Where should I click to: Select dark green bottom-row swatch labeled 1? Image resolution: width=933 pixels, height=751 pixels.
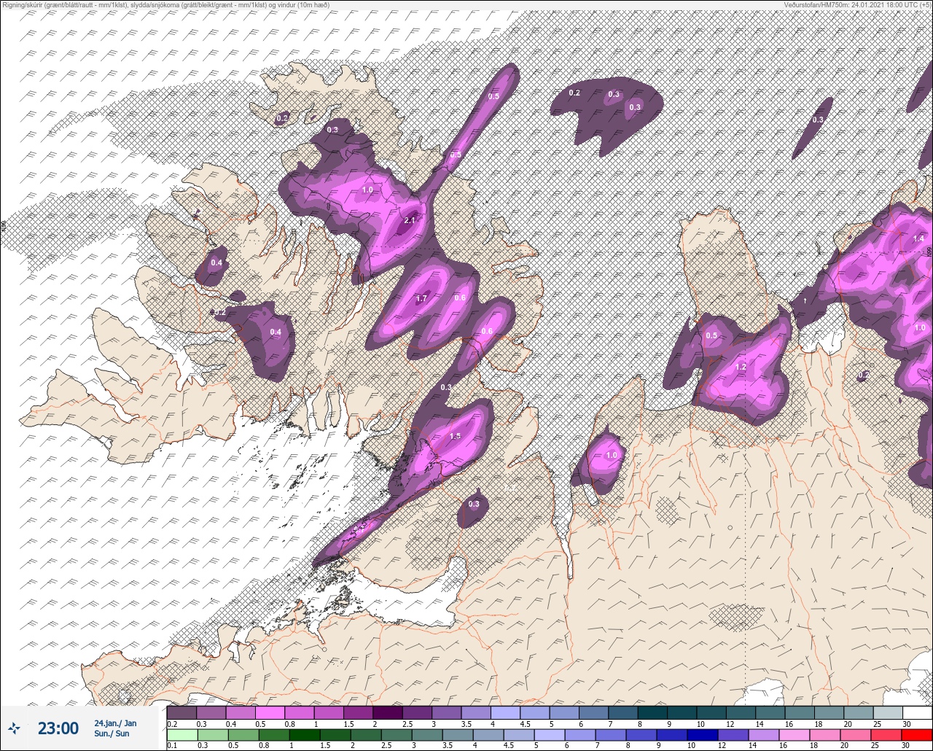[303, 734]
